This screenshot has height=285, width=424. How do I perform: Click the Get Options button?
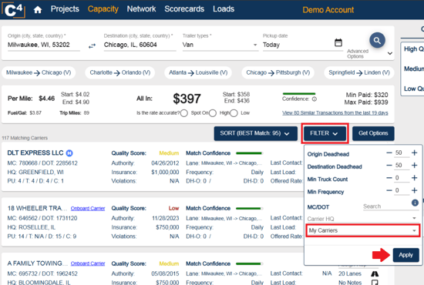coord(373,133)
